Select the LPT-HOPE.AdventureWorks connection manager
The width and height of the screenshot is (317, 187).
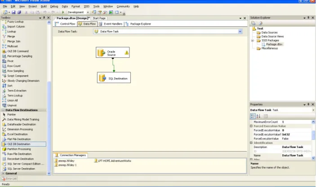tap(112, 161)
